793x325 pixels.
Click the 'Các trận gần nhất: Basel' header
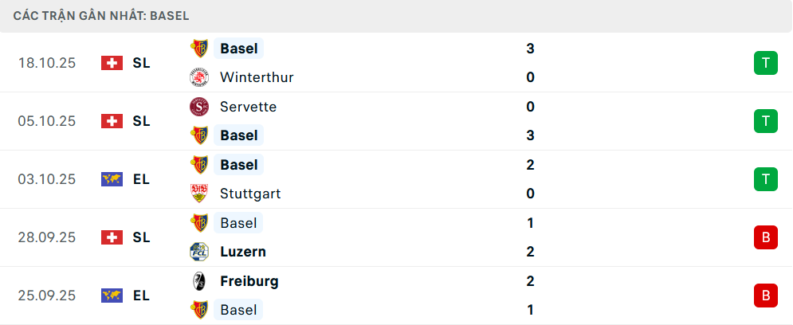click(x=101, y=15)
